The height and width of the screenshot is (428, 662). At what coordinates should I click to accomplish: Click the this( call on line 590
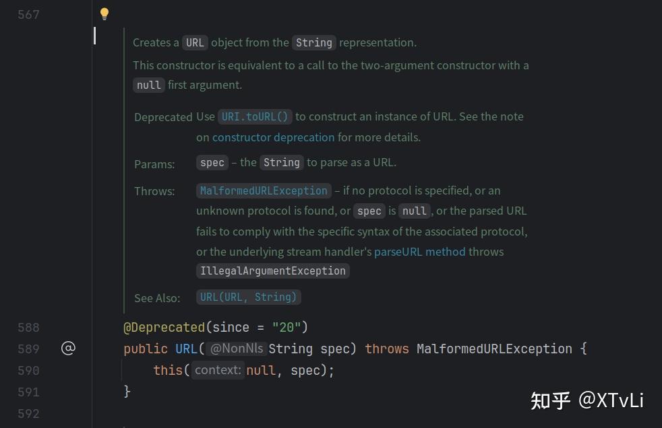[x=168, y=370]
